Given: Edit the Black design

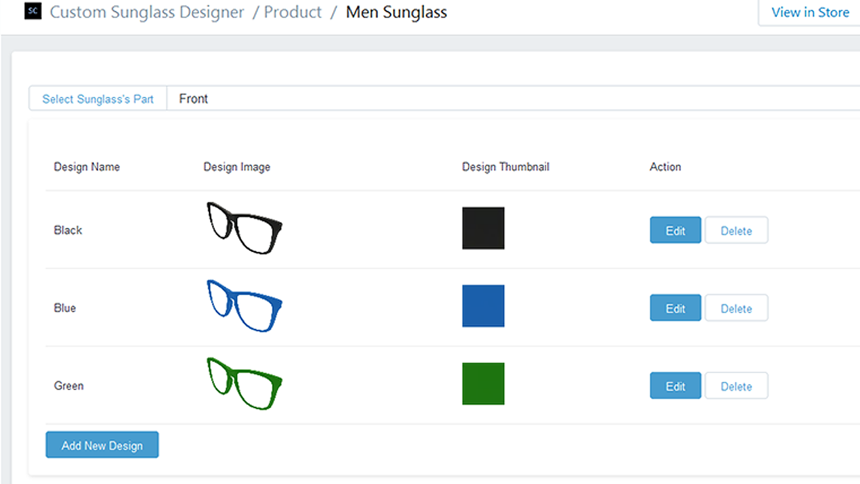Looking at the screenshot, I should [x=675, y=230].
